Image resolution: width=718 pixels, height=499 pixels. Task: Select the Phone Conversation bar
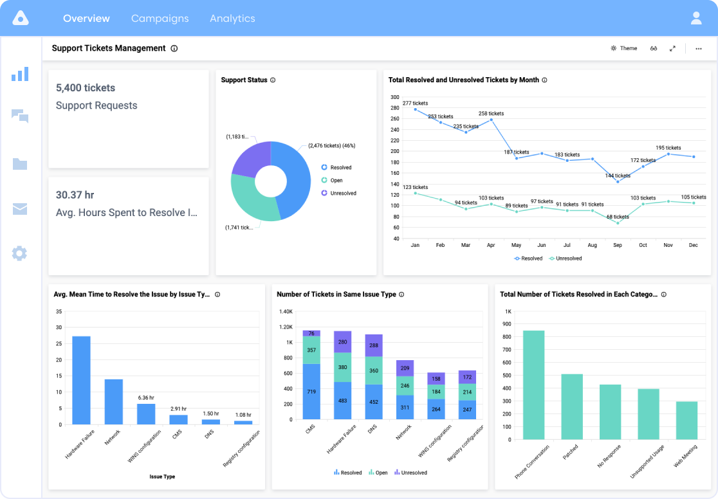coord(533,385)
